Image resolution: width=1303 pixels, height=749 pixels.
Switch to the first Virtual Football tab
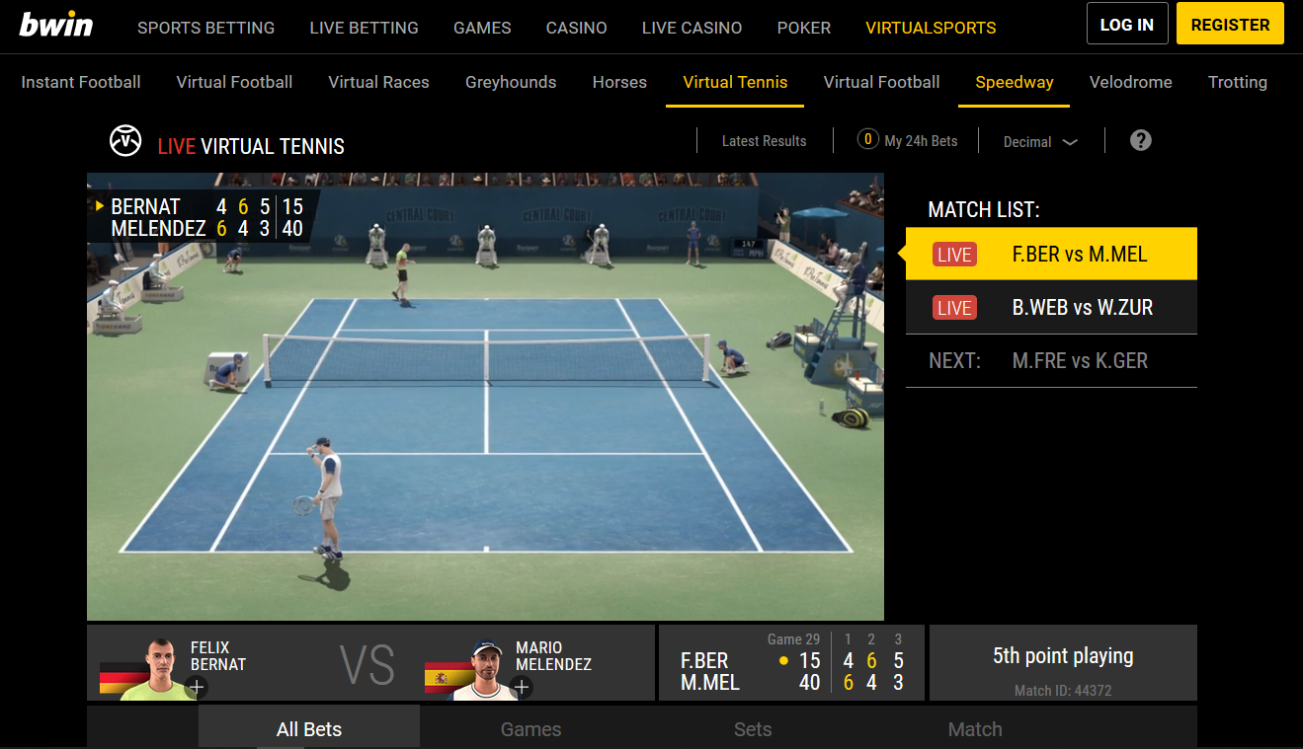[234, 82]
